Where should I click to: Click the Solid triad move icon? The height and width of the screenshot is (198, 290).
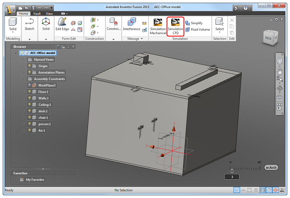pos(46,21)
